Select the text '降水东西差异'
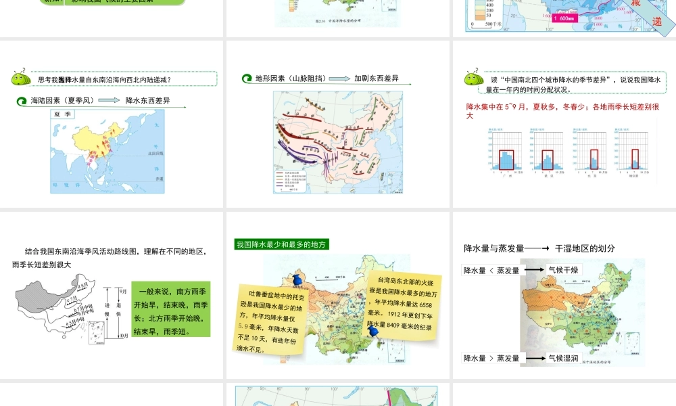 [148, 101]
